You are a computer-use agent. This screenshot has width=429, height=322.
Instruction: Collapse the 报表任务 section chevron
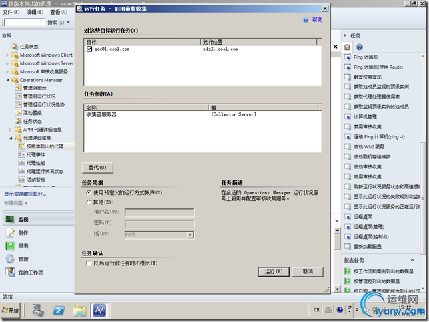(x=412, y=260)
